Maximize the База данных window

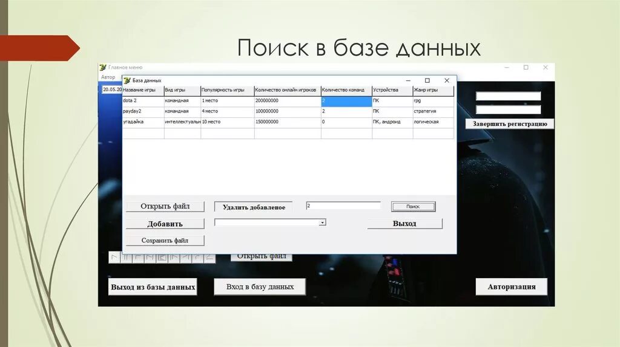pos(427,80)
